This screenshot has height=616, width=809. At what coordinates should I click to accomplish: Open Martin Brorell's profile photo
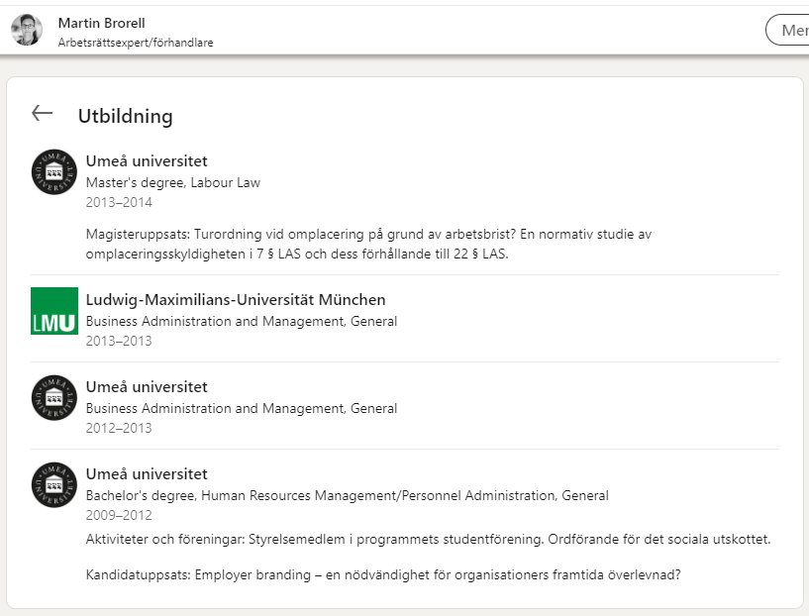pyautogui.click(x=27, y=31)
